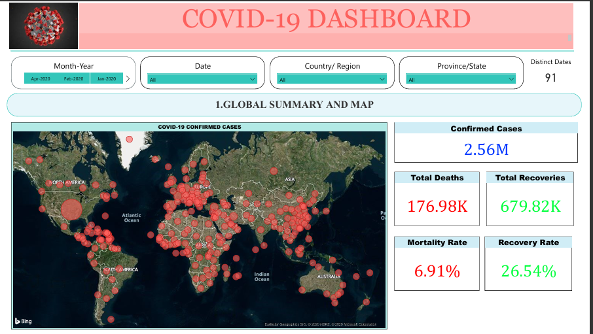Click the coronavirus logo image

pyautogui.click(x=44, y=25)
